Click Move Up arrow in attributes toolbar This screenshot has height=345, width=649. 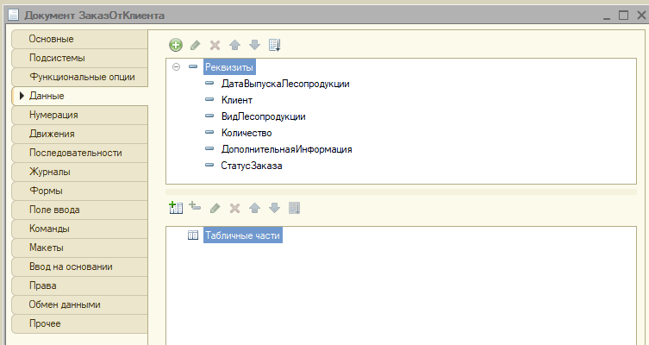click(x=235, y=45)
